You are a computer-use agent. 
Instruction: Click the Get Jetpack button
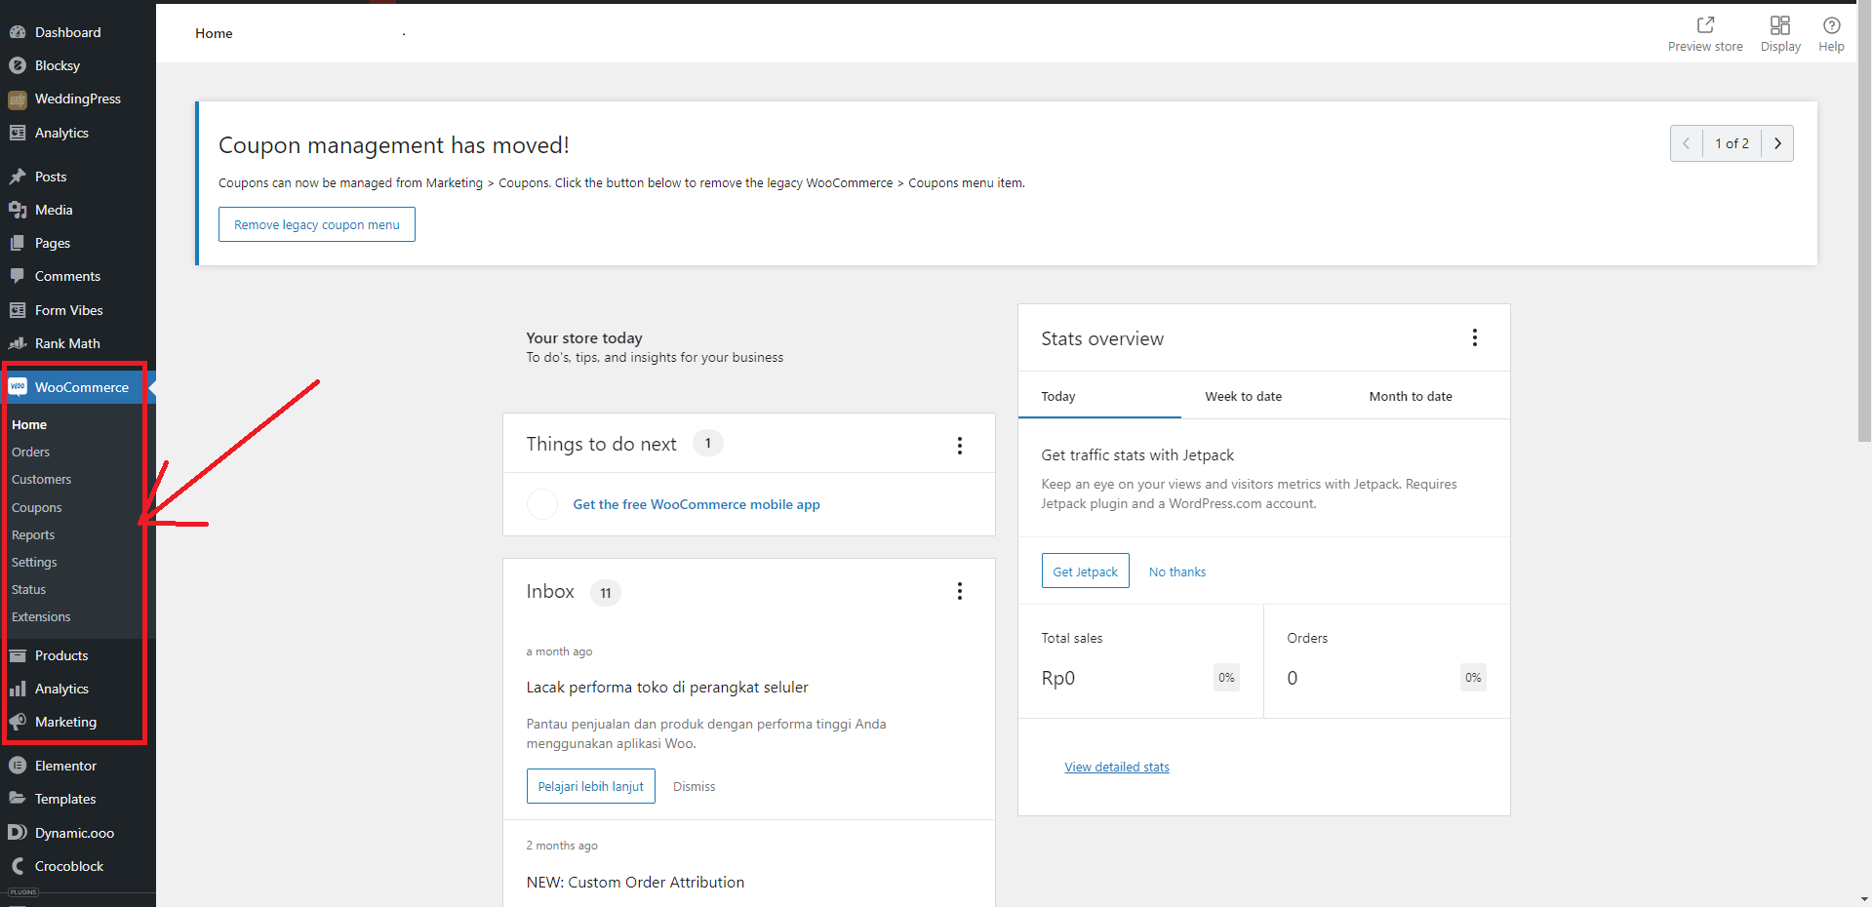1085,572
